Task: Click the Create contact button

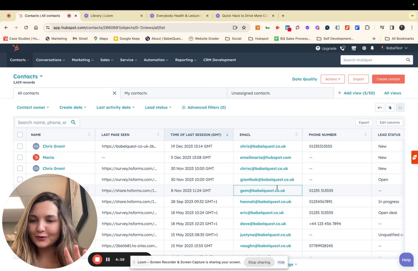Action: 388,79
